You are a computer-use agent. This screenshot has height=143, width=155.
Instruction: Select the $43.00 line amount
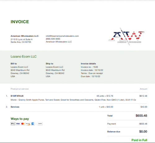point(144,107)
